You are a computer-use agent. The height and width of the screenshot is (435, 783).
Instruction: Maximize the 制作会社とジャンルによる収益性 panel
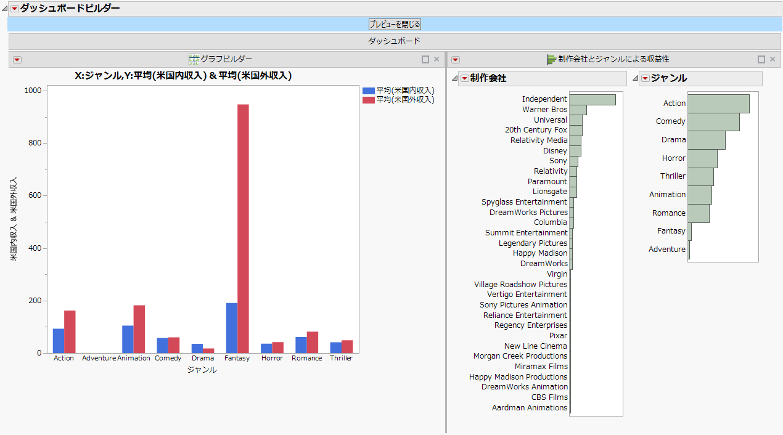(x=761, y=59)
